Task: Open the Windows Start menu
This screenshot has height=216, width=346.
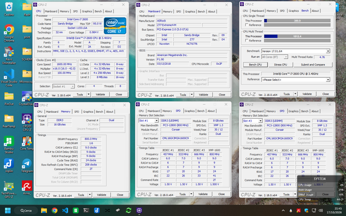Action: click(8, 211)
